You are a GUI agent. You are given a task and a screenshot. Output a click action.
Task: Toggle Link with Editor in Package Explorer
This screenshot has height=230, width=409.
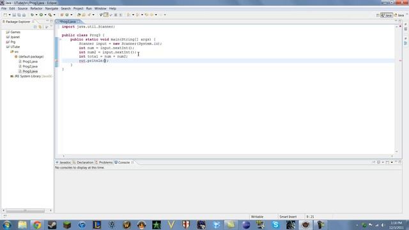click(x=40, y=27)
